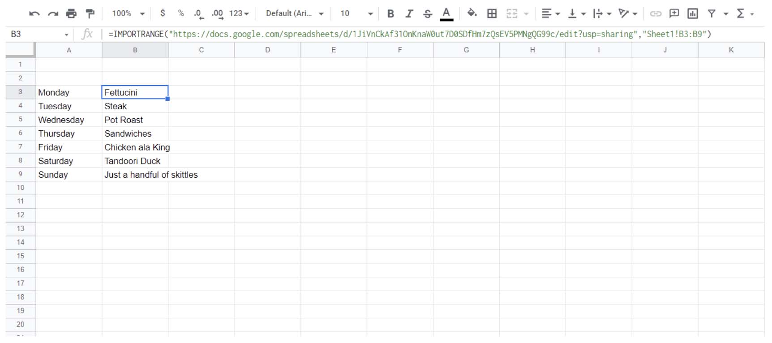772x343 pixels.
Task: Open text color picker
Action: tap(446, 14)
